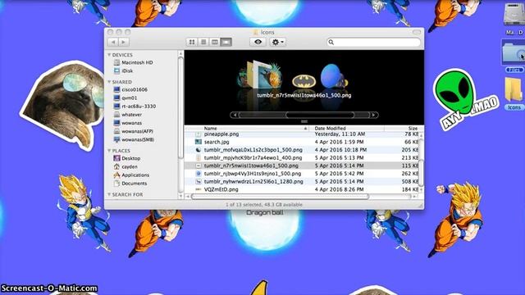The height and width of the screenshot is (295, 525).
Task: Select the Batman logo cover in Cover Flow
Action: click(304, 81)
